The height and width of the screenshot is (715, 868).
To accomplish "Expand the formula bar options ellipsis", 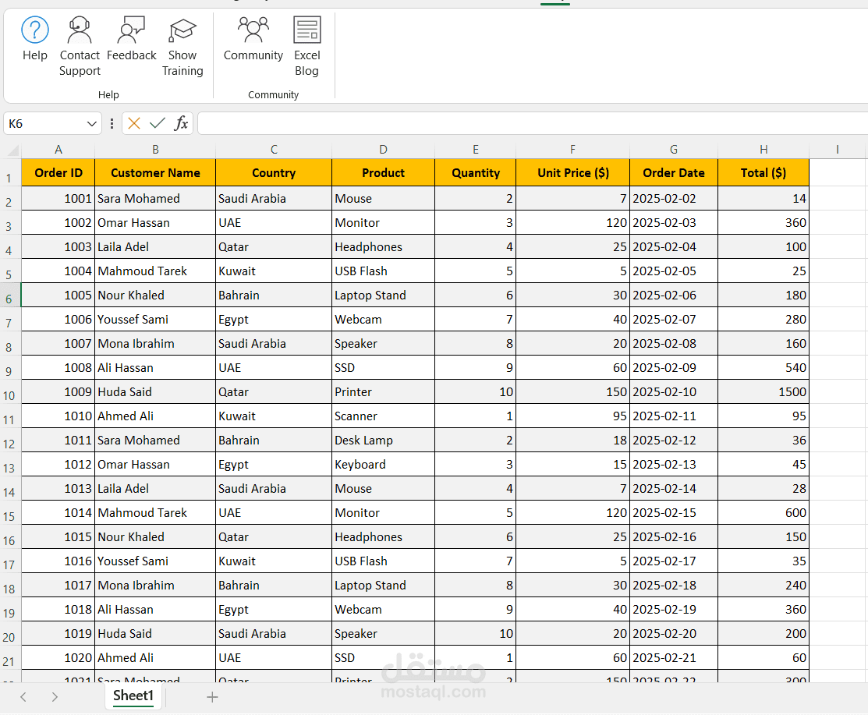I will [112, 123].
